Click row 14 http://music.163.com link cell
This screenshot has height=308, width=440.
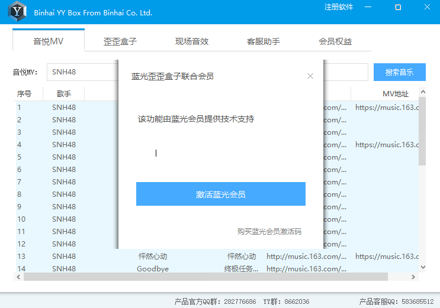click(306, 269)
